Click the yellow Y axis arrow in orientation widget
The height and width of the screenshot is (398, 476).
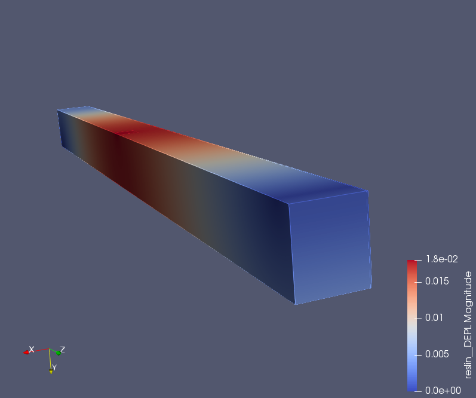click(51, 371)
